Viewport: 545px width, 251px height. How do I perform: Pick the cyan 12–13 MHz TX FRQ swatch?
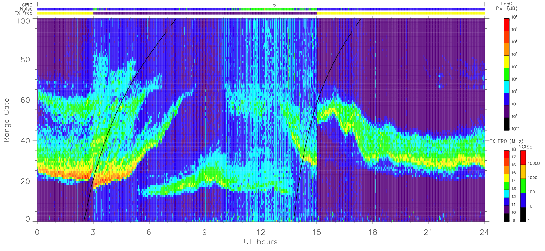point(508,193)
